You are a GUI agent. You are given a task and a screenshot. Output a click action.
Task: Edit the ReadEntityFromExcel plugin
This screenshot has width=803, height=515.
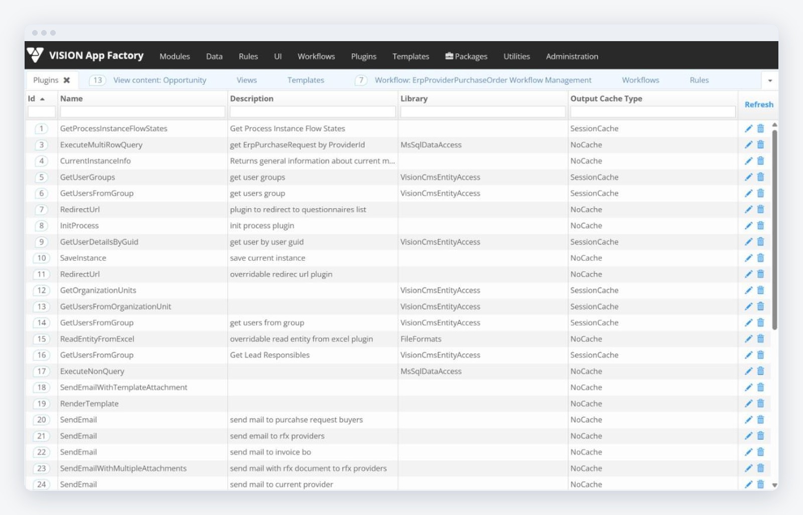coord(748,338)
